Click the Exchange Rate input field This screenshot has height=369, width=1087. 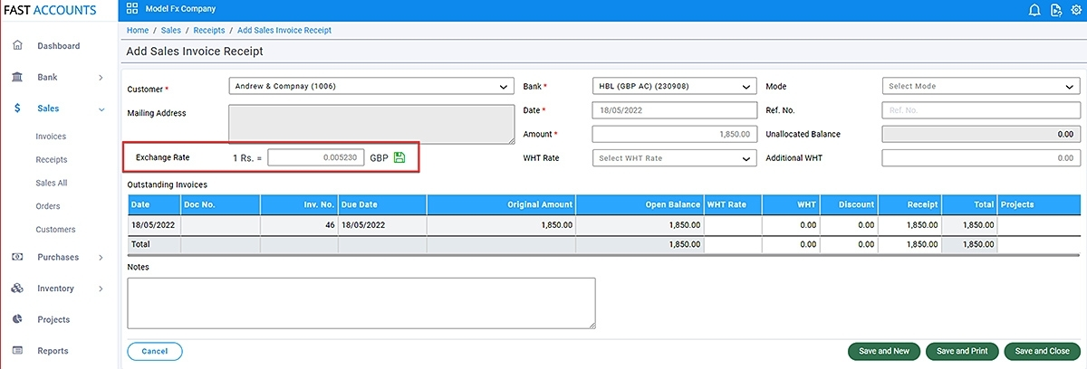[316, 157]
